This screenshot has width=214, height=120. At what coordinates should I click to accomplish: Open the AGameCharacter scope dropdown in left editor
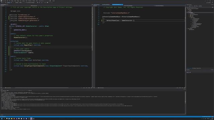point(46,6)
